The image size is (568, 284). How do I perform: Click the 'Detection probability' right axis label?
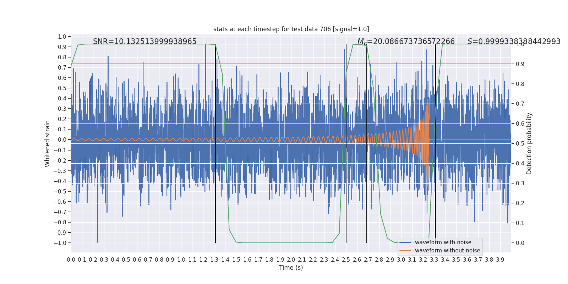tap(529, 143)
